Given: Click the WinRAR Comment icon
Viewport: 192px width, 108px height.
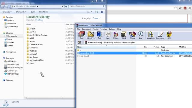Looking at the screenshot, I should pos(160,35).
